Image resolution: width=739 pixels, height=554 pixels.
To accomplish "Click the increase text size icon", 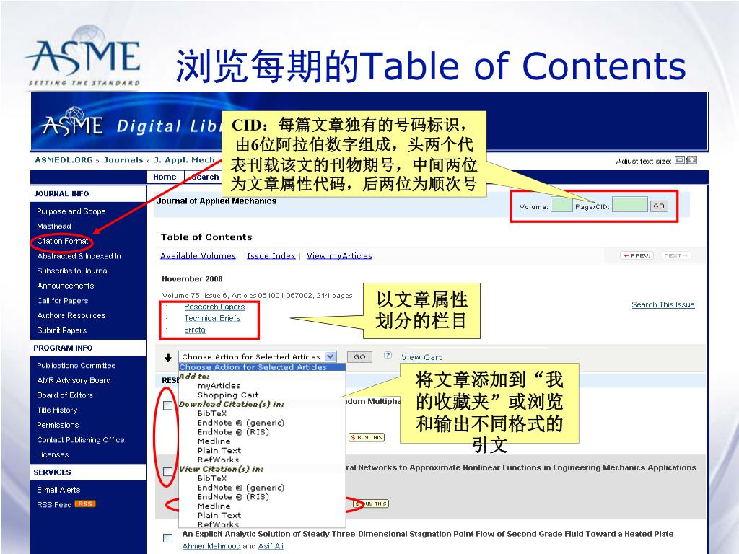I will (x=691, y=160).
